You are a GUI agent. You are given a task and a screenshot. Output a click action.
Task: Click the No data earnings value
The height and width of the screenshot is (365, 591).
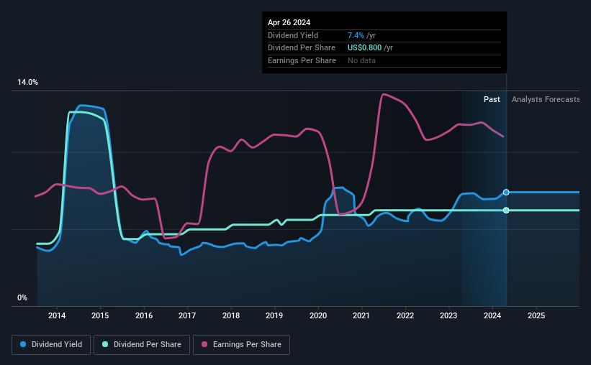(361, 60)
